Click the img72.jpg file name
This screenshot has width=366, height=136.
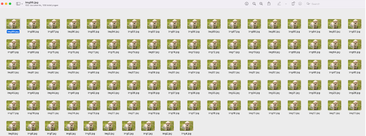click(x=214, y=52)
